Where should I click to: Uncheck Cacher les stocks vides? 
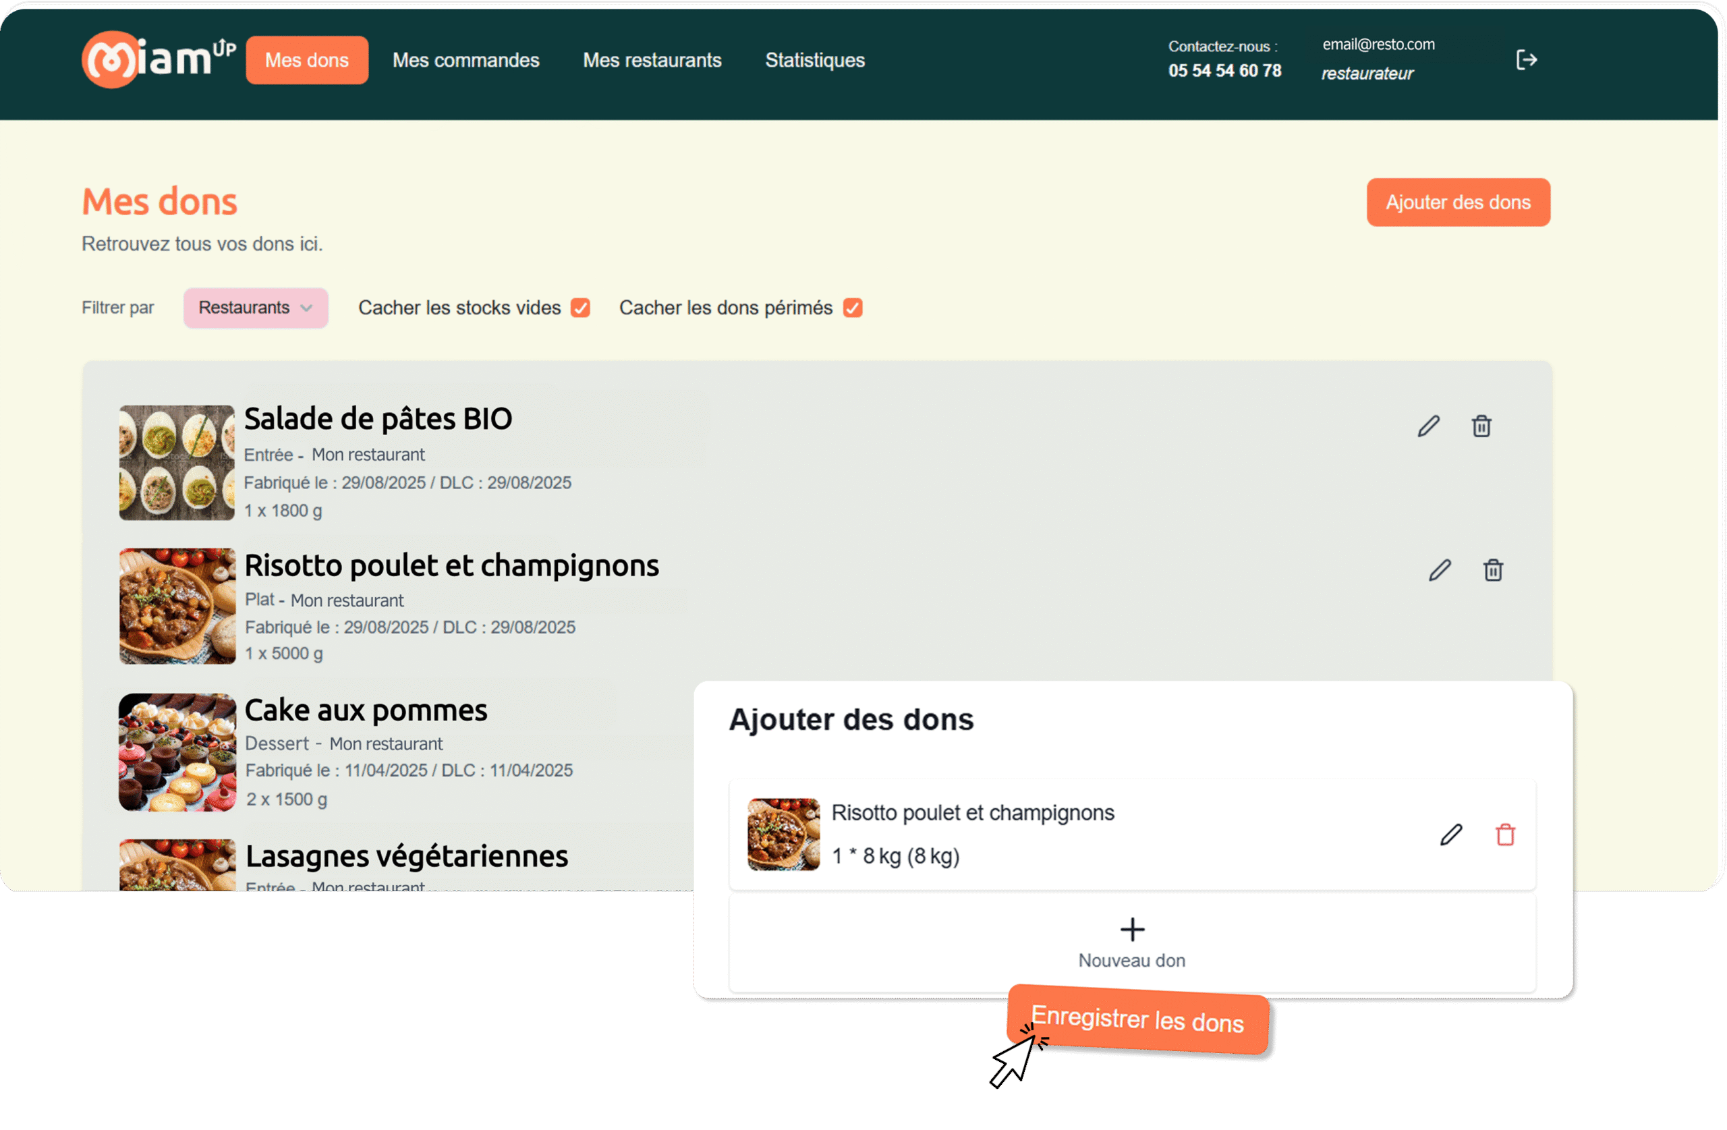[x=579, y=308]
